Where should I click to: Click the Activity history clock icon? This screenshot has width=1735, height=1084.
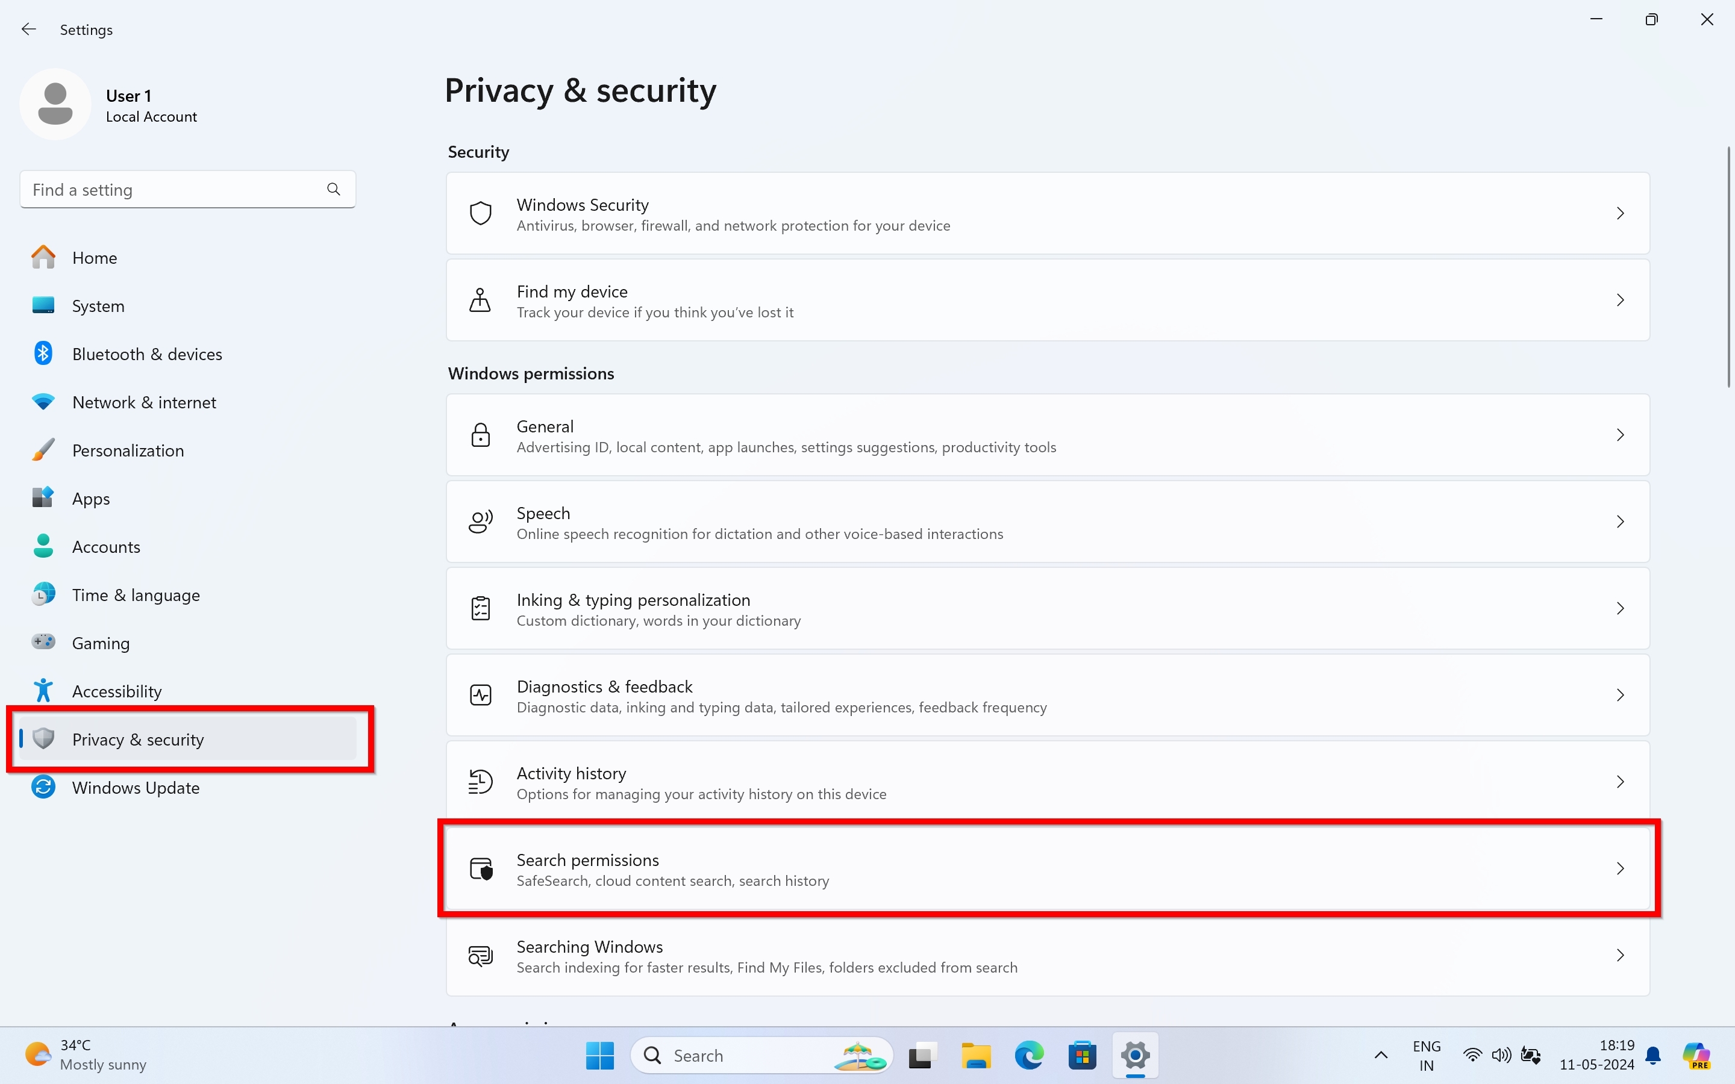click(x=480, y=782)
